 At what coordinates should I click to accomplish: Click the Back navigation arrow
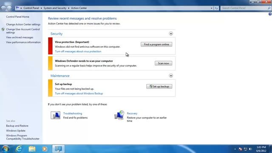coord(3,8)
